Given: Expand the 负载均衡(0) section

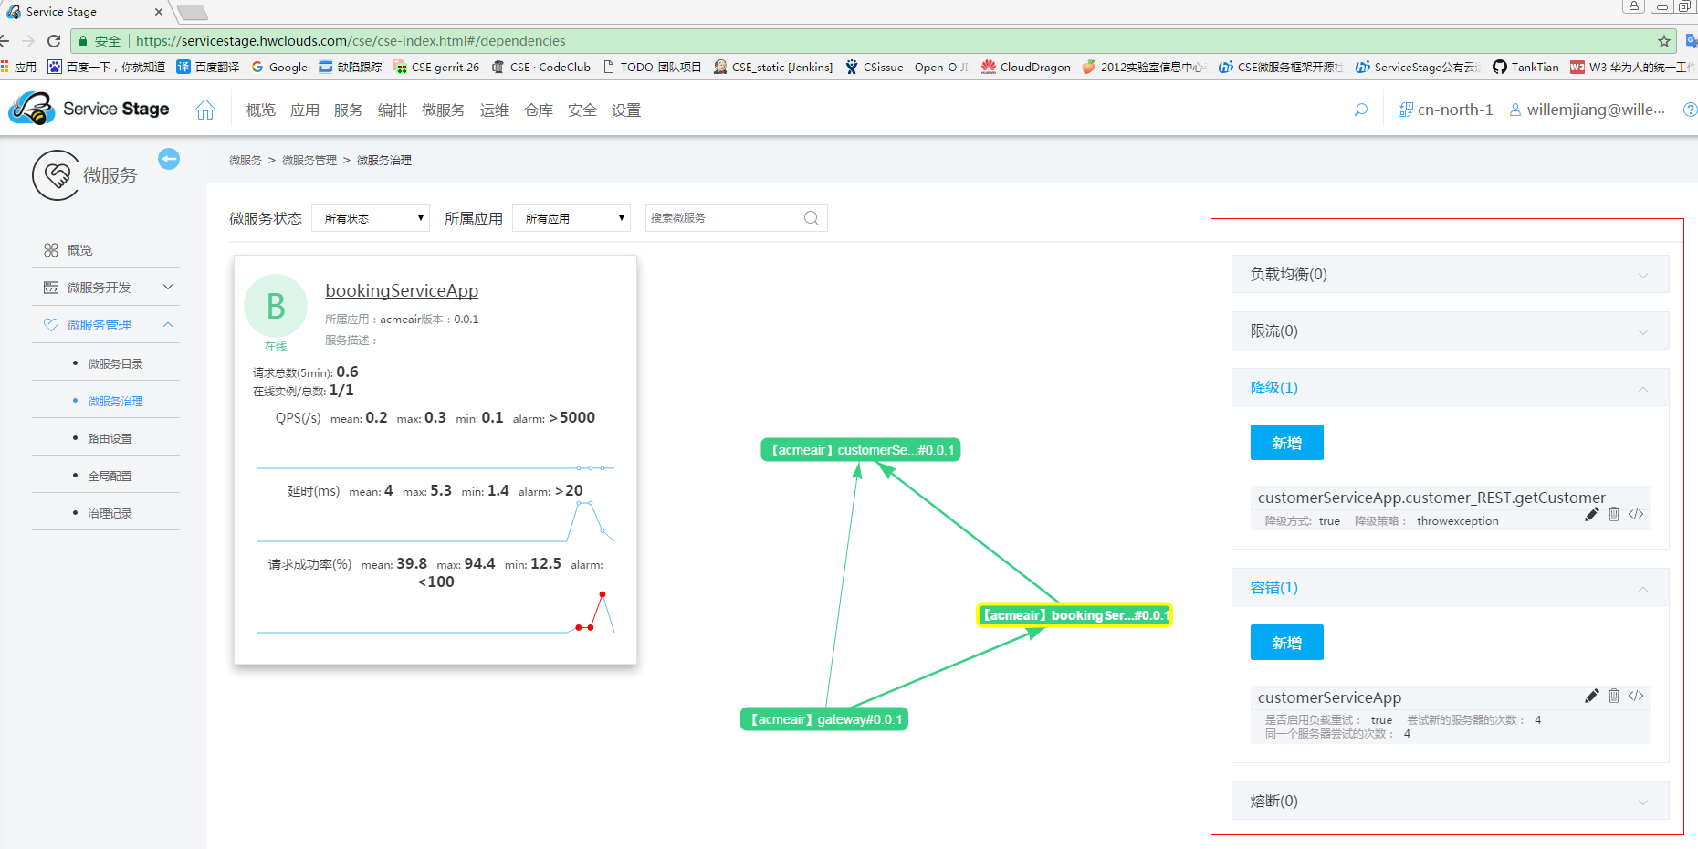Looking at the screenshot, I should click(x=1450, y=275).
